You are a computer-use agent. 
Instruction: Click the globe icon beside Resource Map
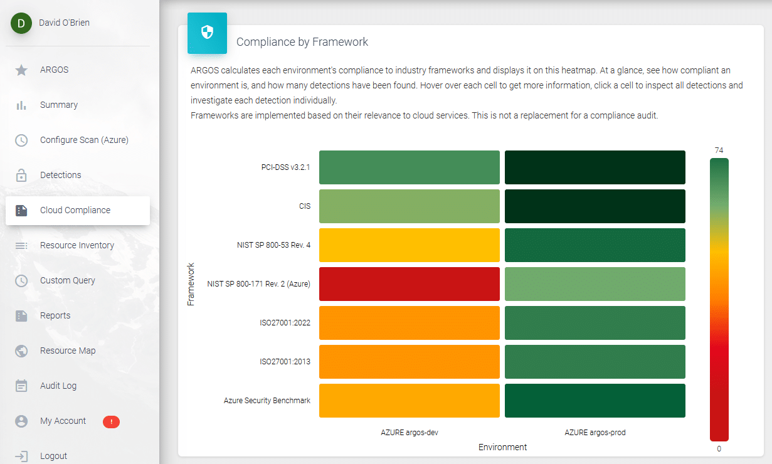[19, 351]
